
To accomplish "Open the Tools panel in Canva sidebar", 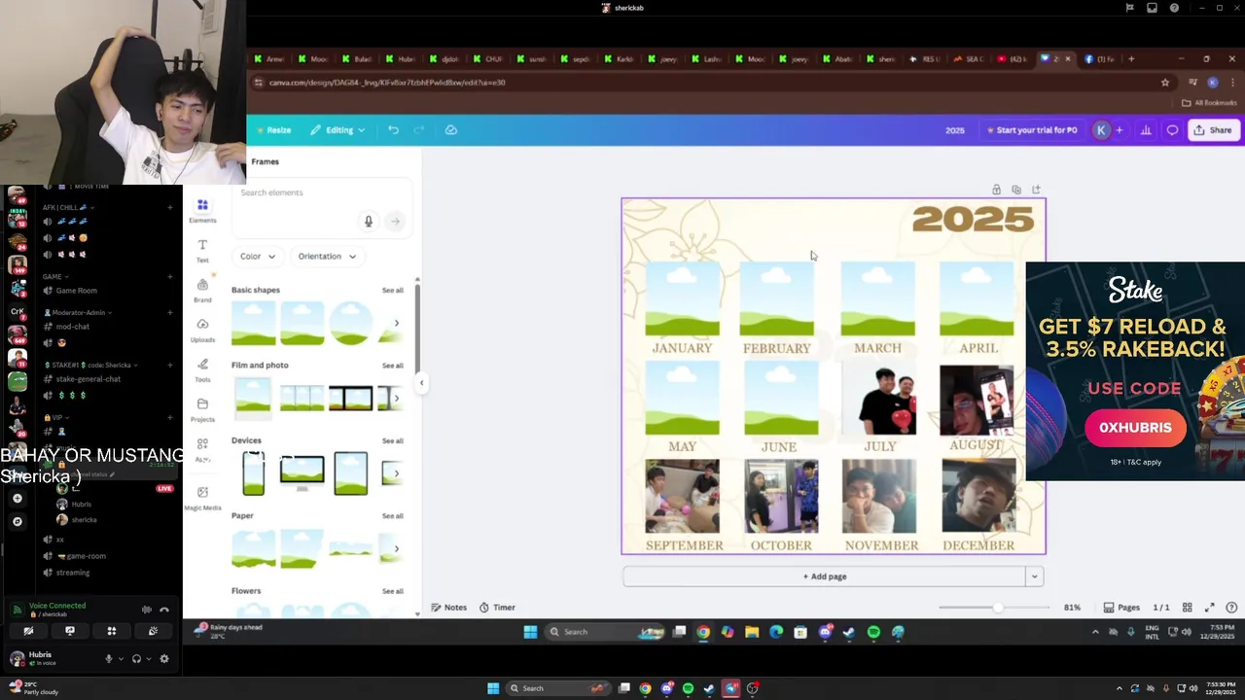I will click(202, 369).
